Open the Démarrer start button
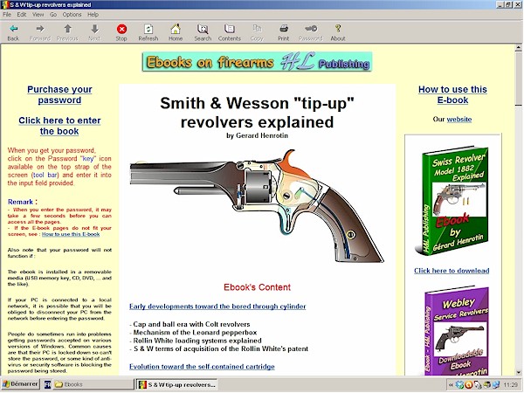The height and width of the screenshot is (393, 524). [20, 384]
